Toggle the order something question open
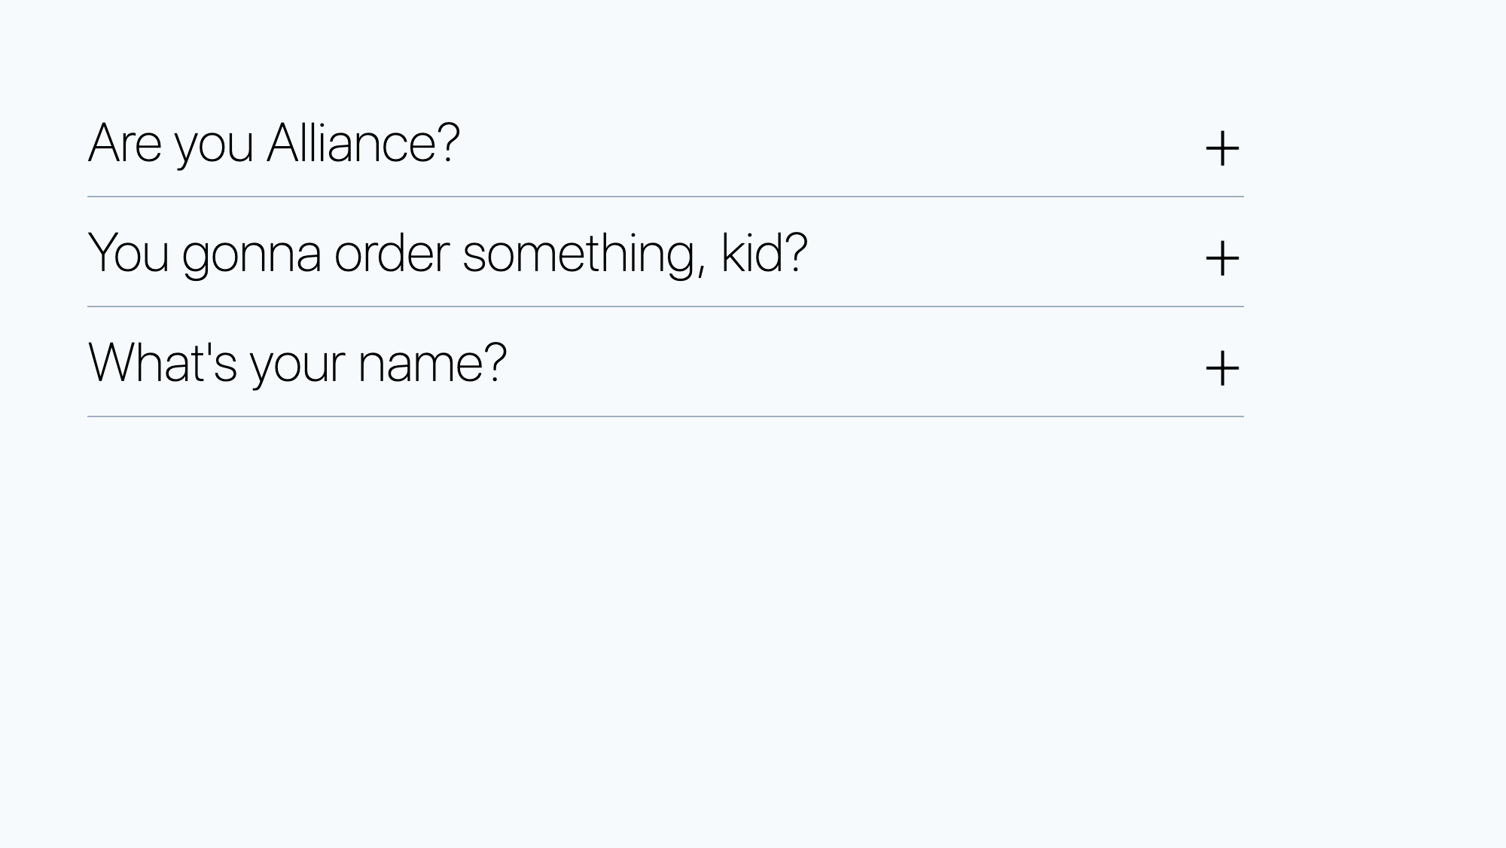This screenshot has width=1506, height=848. 1221,258
